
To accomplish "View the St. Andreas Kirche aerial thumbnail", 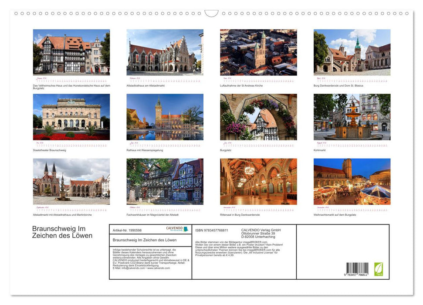I will click(x=258, y=53).
